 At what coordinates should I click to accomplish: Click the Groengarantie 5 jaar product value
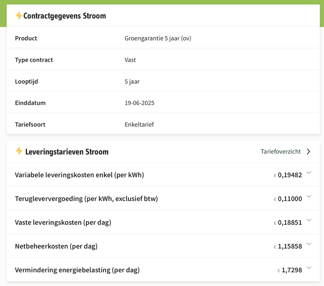[158, 38]
